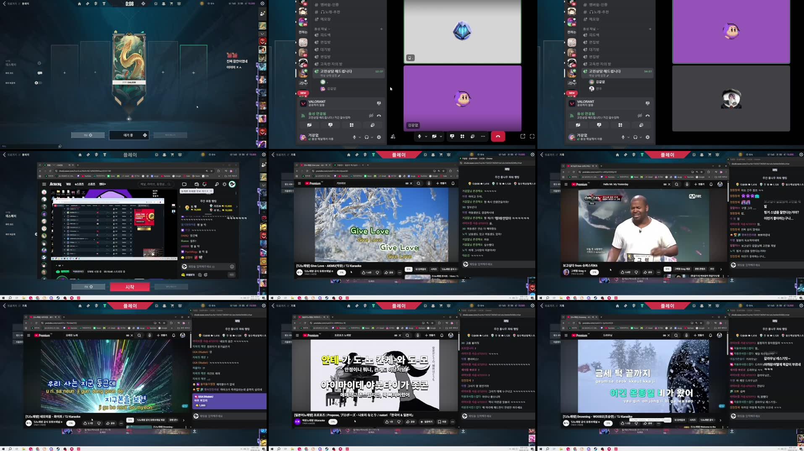Deafen audio with the Discord headphone toggle
This screenshot has width=804, height=451.
click(x=367, y=138)
